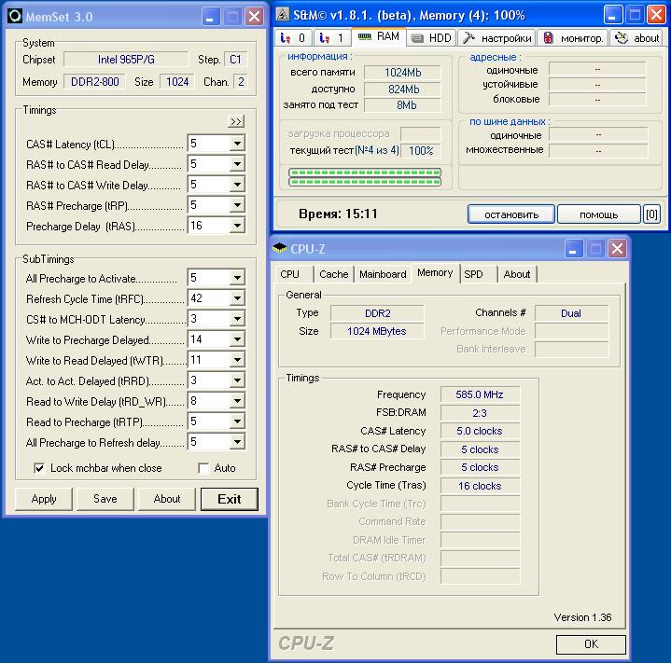Open RAS# to CAS# Write Delay dropdown
The height and width of the screenshot is (663, 671).
tap(237, 185)
